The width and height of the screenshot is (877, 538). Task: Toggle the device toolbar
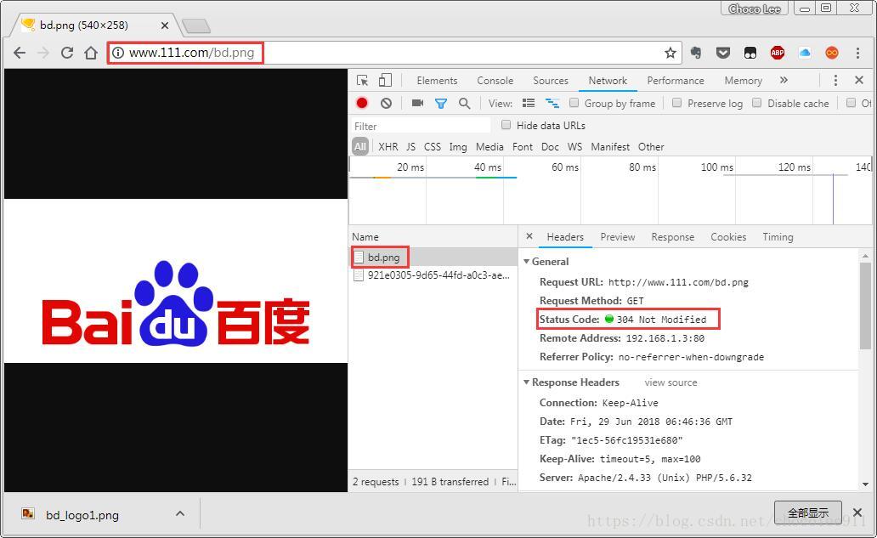pos(385,81)
